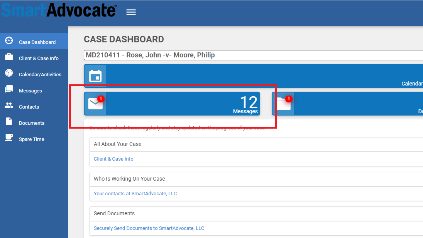Open the Calendar tile banner
The width and height of the screenshot is (423, 238).
253,75
